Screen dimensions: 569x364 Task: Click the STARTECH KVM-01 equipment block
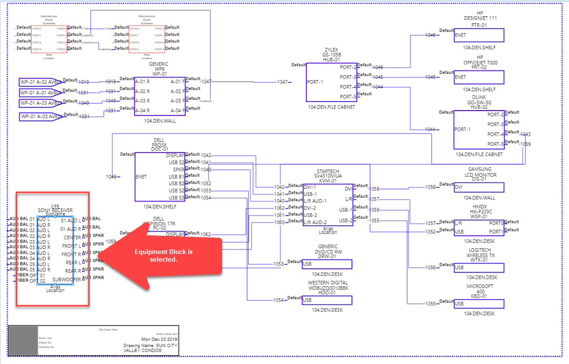click(x=328, y=205)
